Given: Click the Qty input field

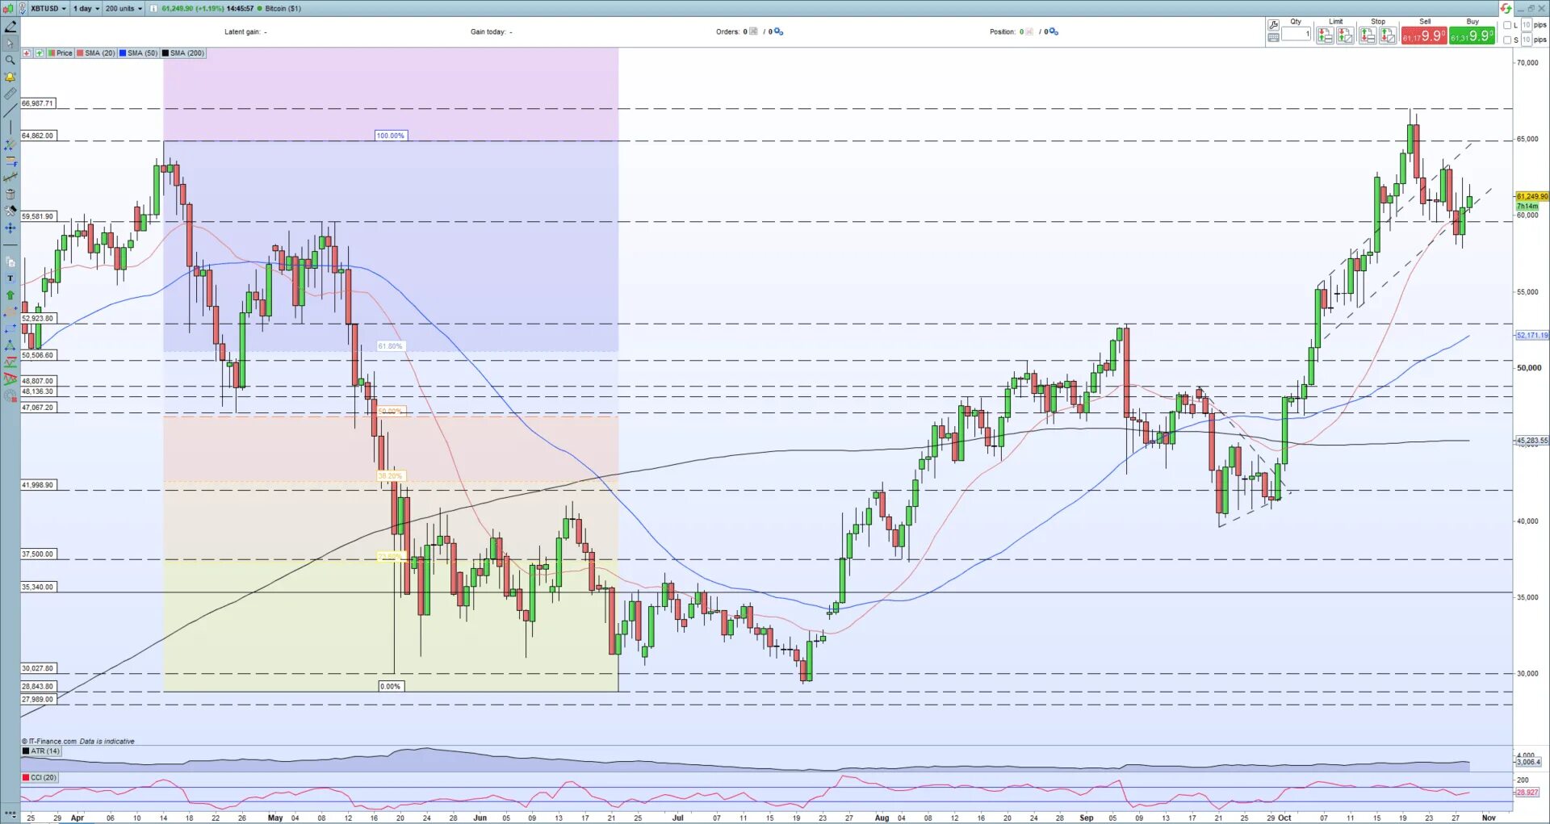Looking at the screenshot, I should (1297, 34).
